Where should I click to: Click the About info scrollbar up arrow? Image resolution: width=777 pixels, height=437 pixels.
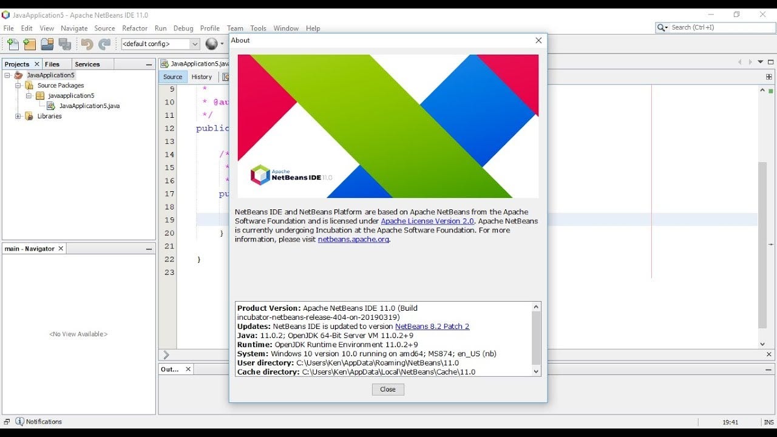click(x=536, y=307)
